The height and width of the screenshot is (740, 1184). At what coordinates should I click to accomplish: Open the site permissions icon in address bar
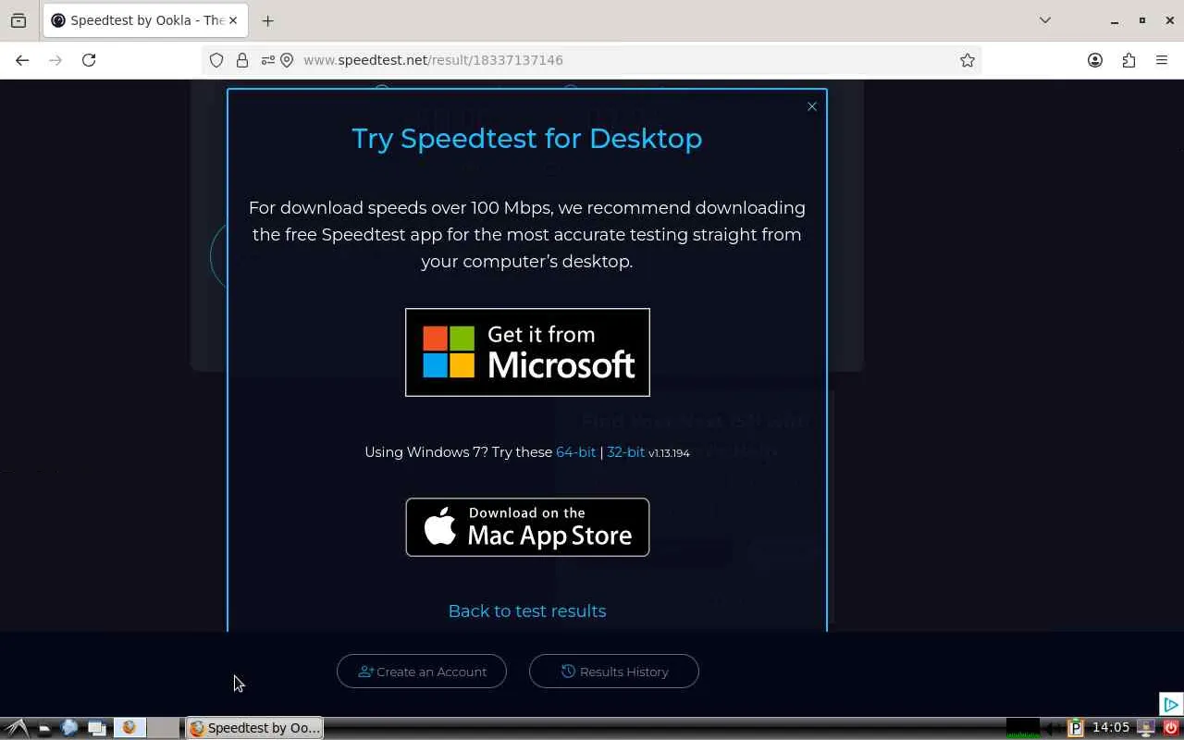[x=268, y=60]
